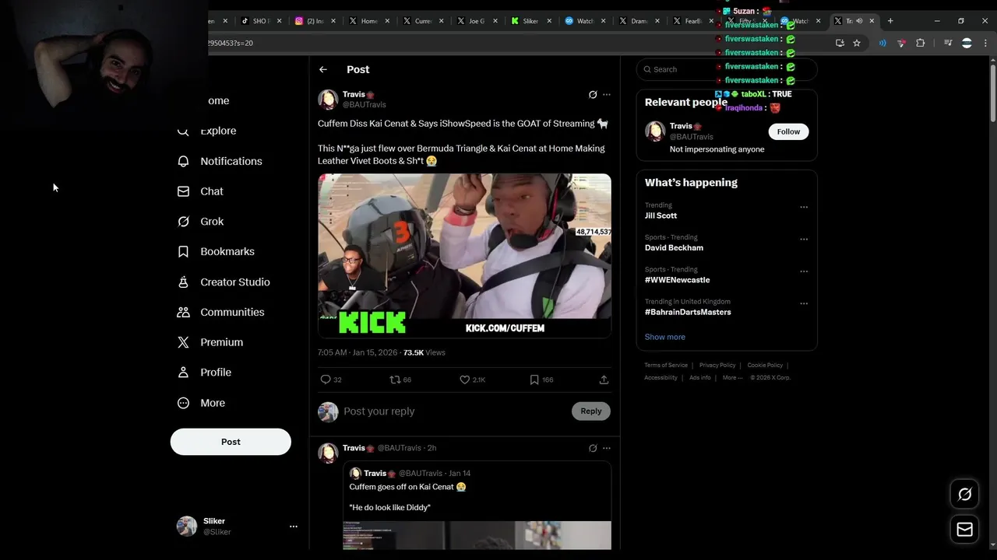The image size is (997, 560).
Task: Like the post with the 2.1K heart
Action: [465, 380]
